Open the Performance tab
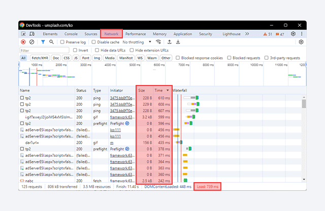The width and height of the screenshot is (325, 211). [x=136, y=34]
